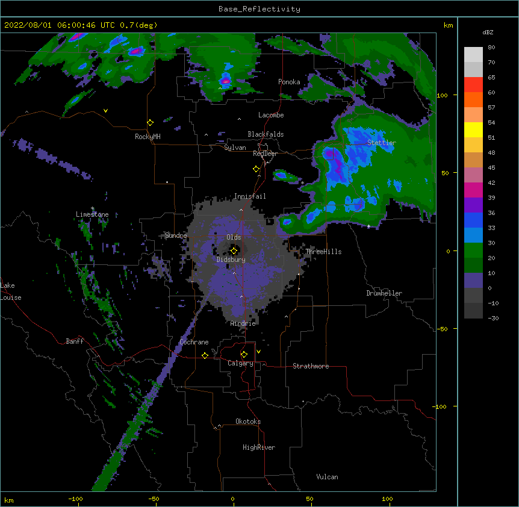
Task: Click the -30 value on dBZ scale
Action: [x=493, y=318]
